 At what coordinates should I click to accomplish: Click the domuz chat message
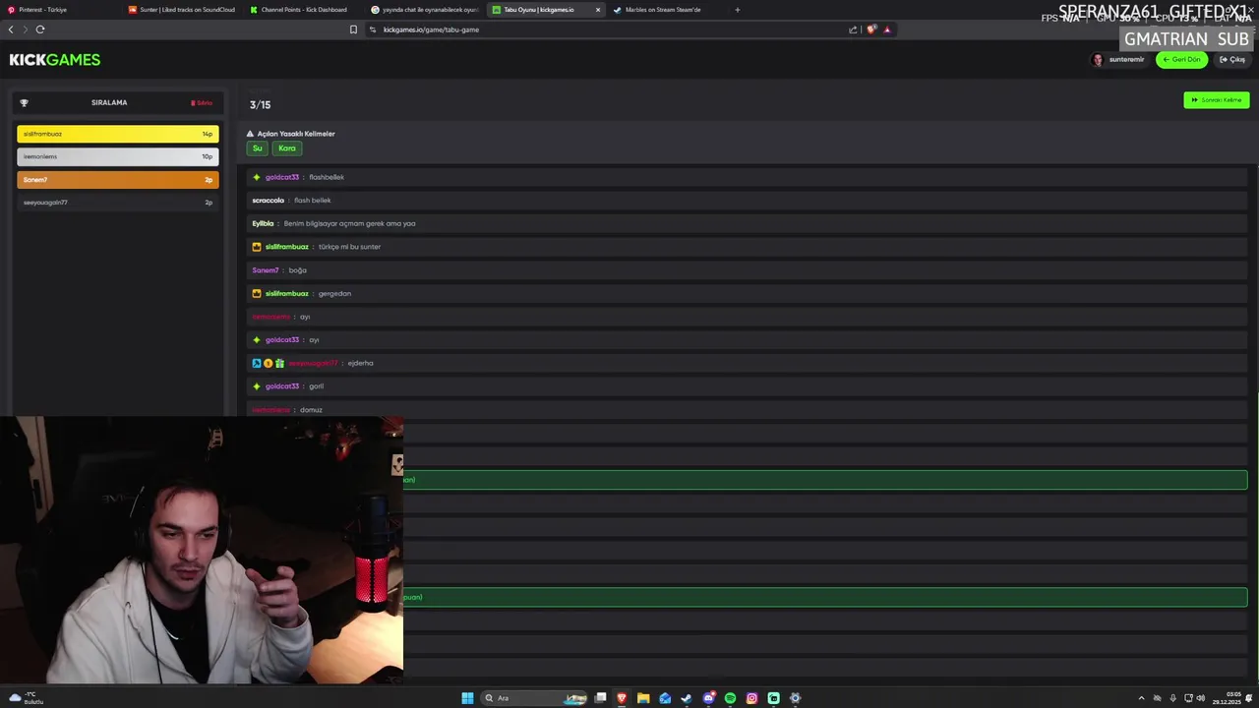(747, 409)
